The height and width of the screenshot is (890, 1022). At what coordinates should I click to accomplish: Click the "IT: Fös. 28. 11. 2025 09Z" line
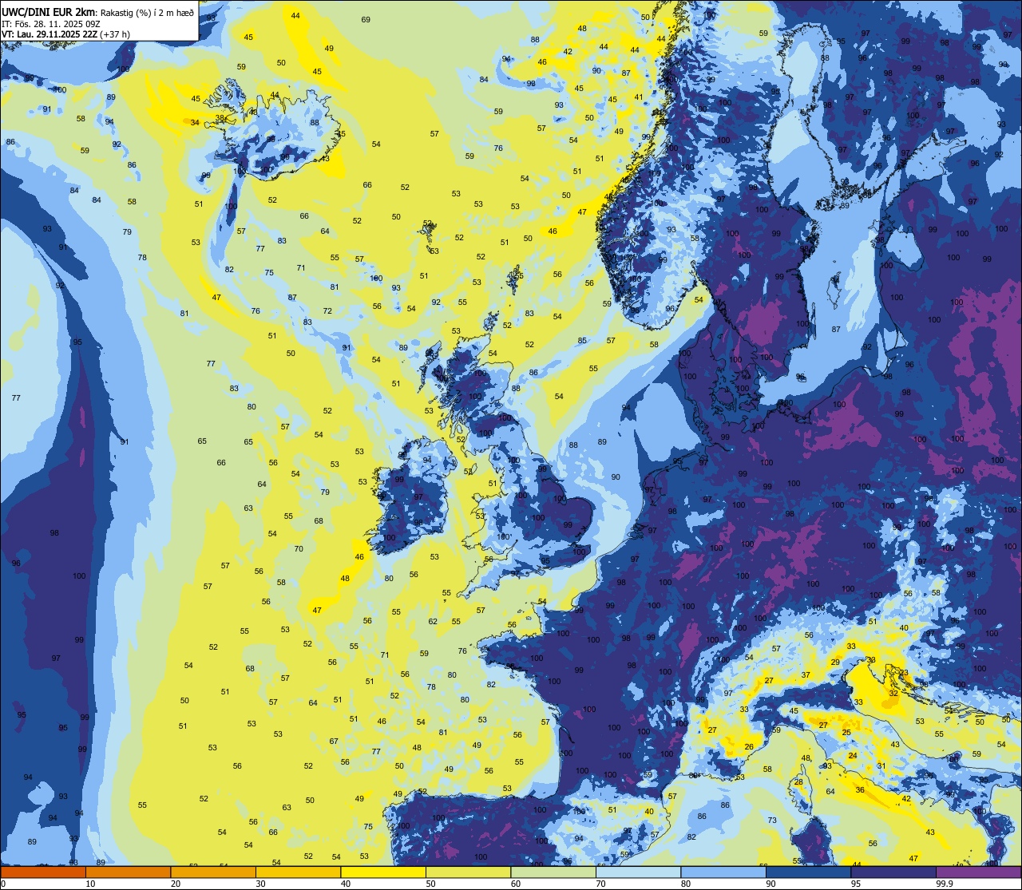point(50,24)
